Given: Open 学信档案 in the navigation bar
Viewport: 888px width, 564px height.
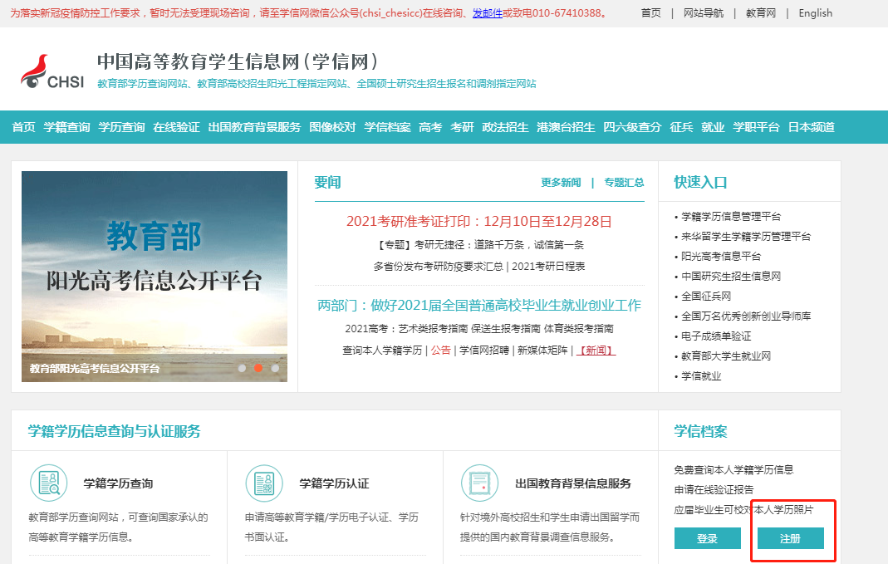Looking at the screenshot, I should [x=387, y=127].
